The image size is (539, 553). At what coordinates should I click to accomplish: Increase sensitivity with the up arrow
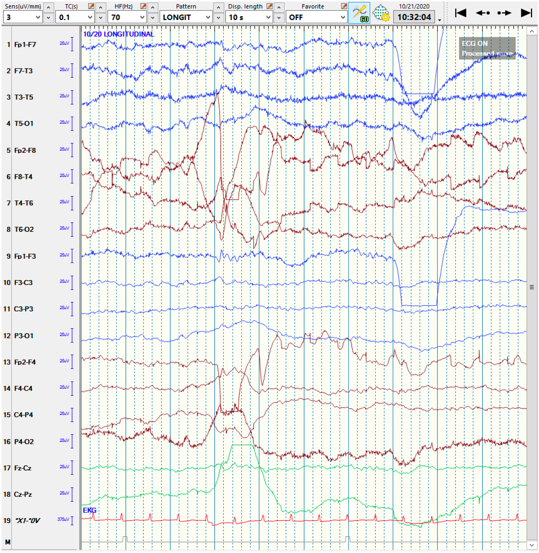tap(48, 7)
